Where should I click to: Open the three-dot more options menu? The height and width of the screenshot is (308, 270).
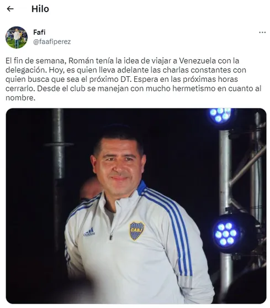point(262,33)
